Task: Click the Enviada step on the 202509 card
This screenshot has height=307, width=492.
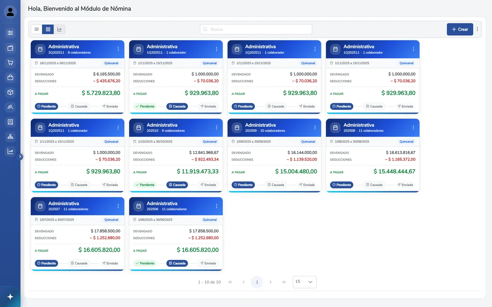Action: 306,185
